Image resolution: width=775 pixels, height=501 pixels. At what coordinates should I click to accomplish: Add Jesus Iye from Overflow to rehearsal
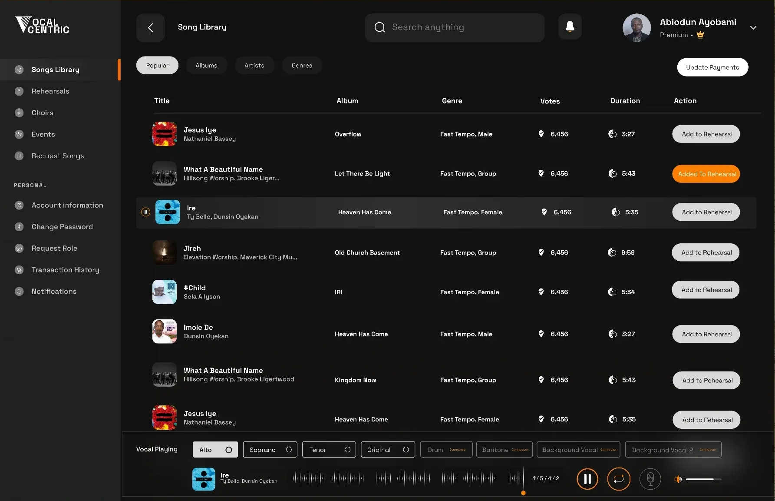706,134
